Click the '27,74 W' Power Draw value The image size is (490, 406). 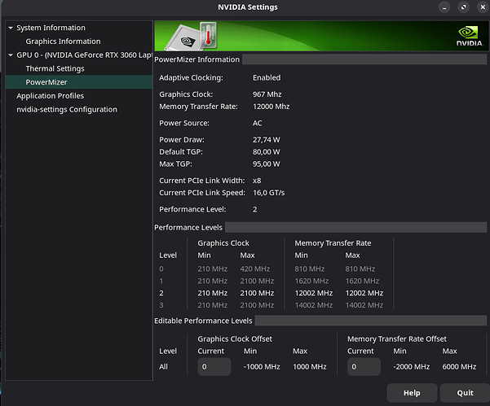[267, 140]
